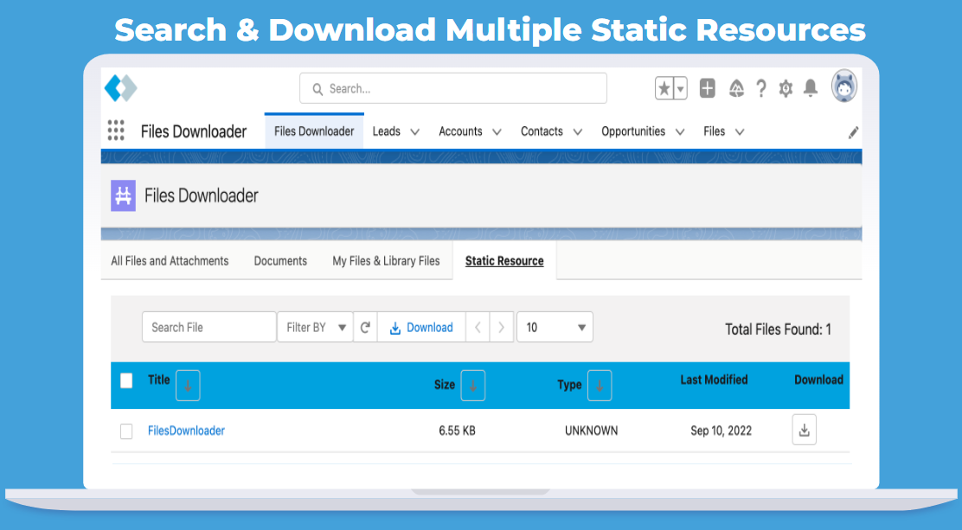Tick the checkbox for the FilesDownloader row
962x530 pixels.
tap(126, 431)
